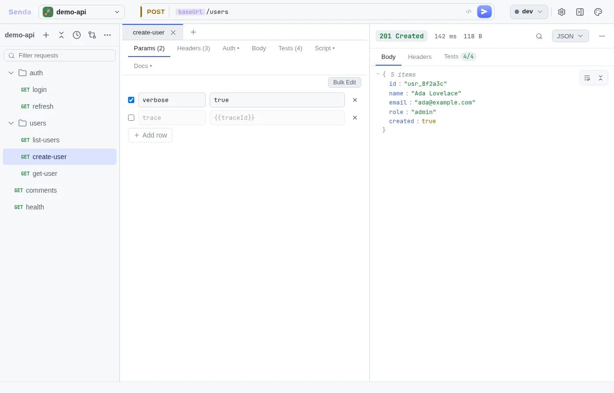This screenshot has width=614, height=393.
Task: Toggle word wrap in response viewer
Action: [587, 78]
